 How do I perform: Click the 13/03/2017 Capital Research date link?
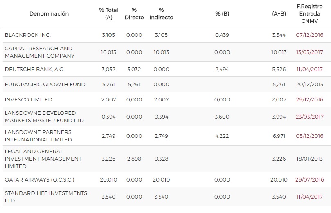click(309, 52)
